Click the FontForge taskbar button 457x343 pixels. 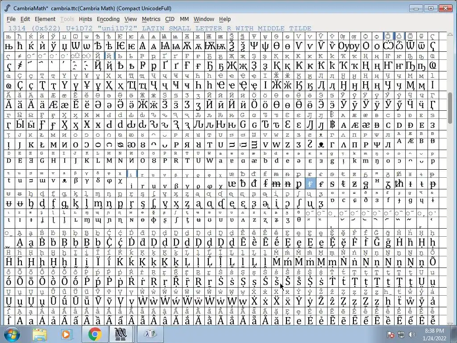point(121,334)
